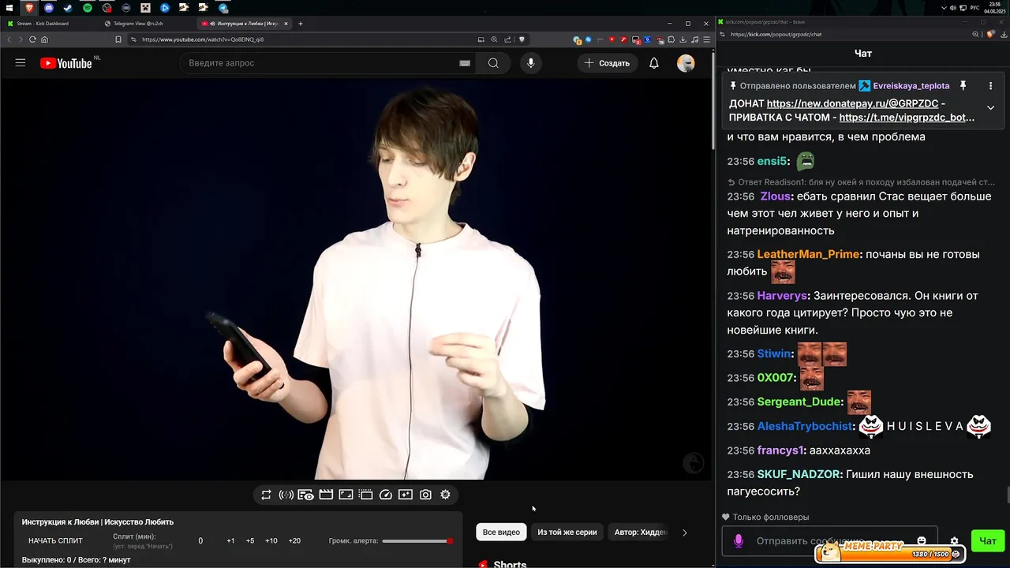Screen dimensions: 1010x568
Task: Add +1 minute to the split
Action: pyautogui.click(x=230, y=541)
